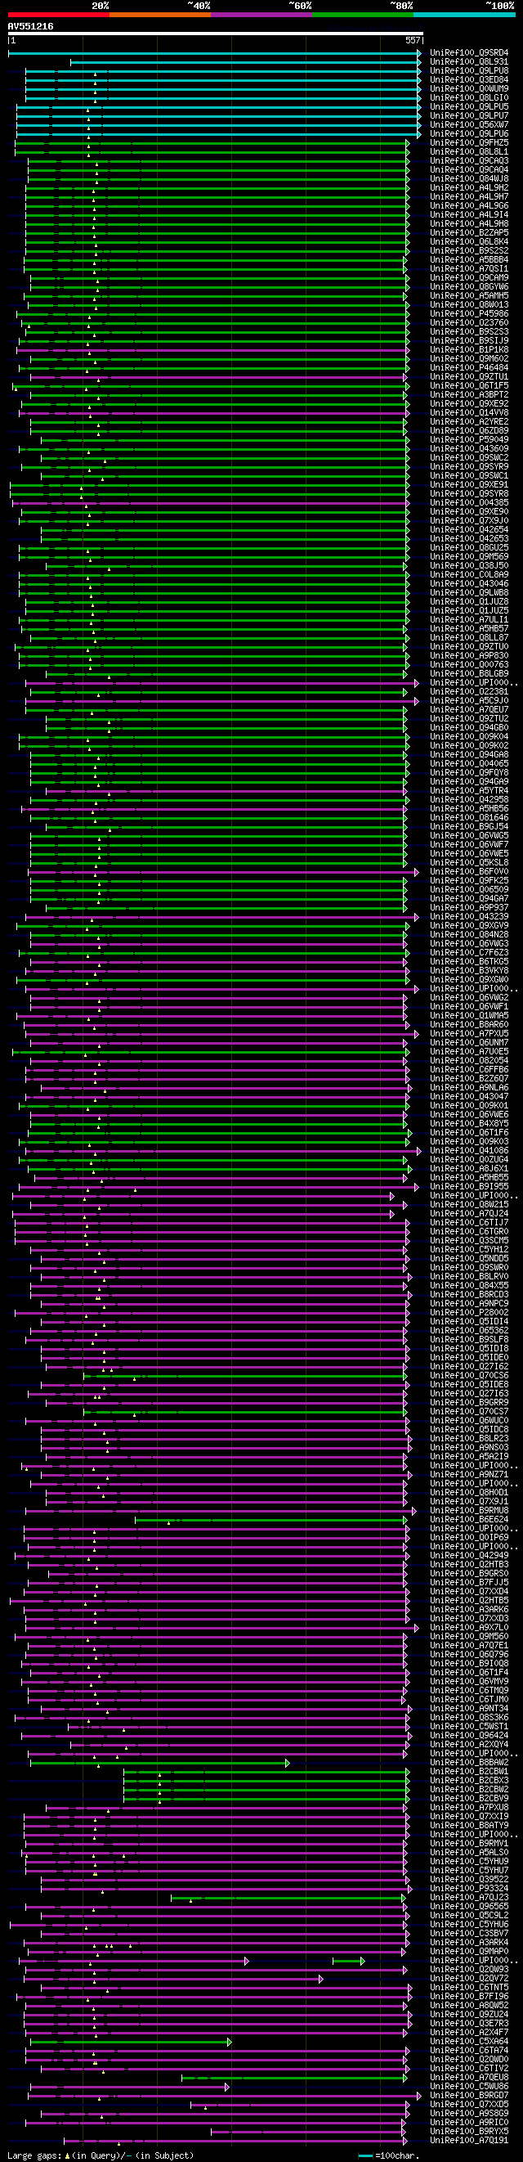Select the UniRef100_B8LRV0 label

[x=469, y=1278]
